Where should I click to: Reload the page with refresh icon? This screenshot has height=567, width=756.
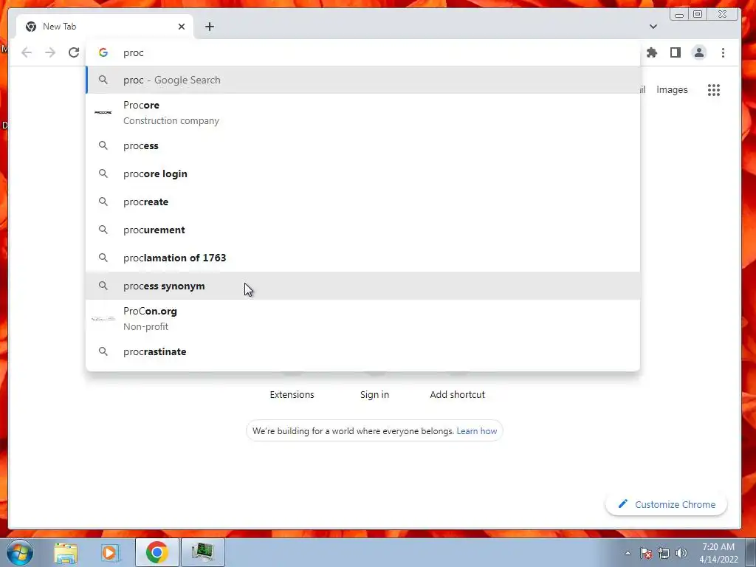click(74, 52)
